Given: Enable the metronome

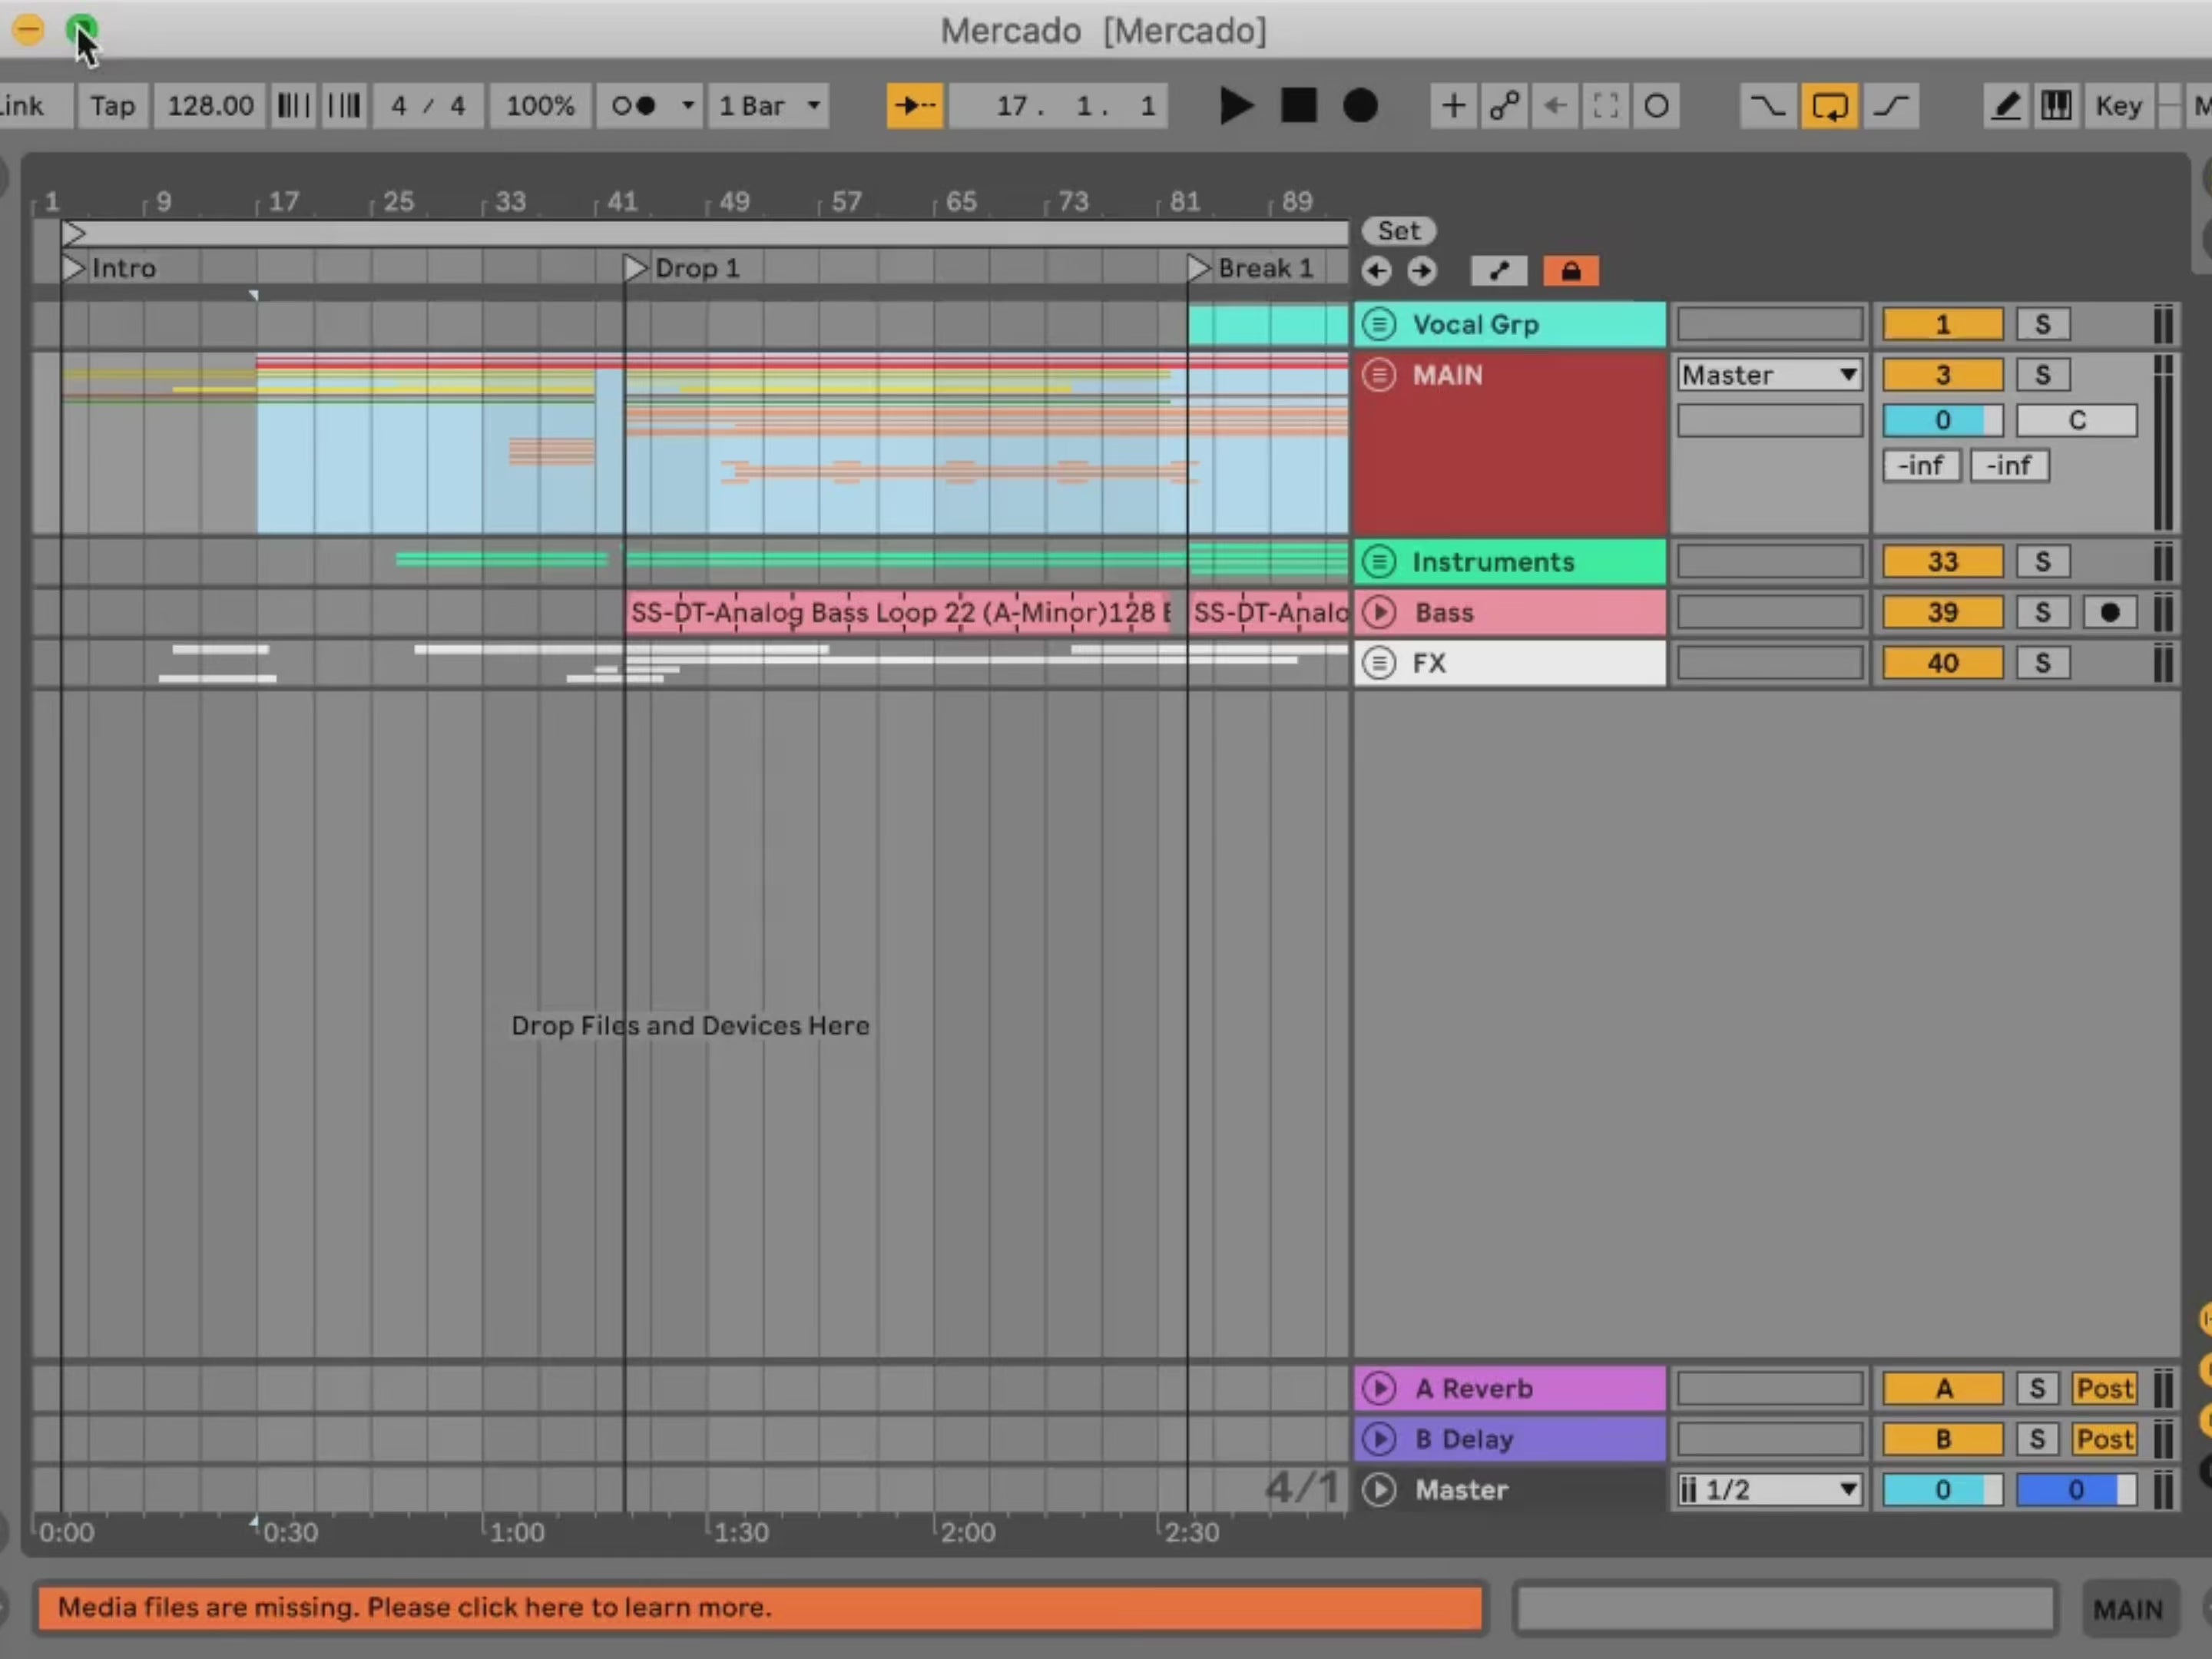Looking at the screenshot, I should [634, 106].
